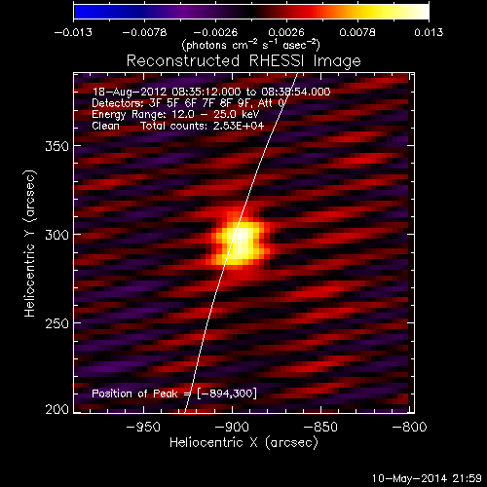Click the 'Heliocentric X (arcsec)' axis label
Screen dimensions: 487x487
(243, 442)
